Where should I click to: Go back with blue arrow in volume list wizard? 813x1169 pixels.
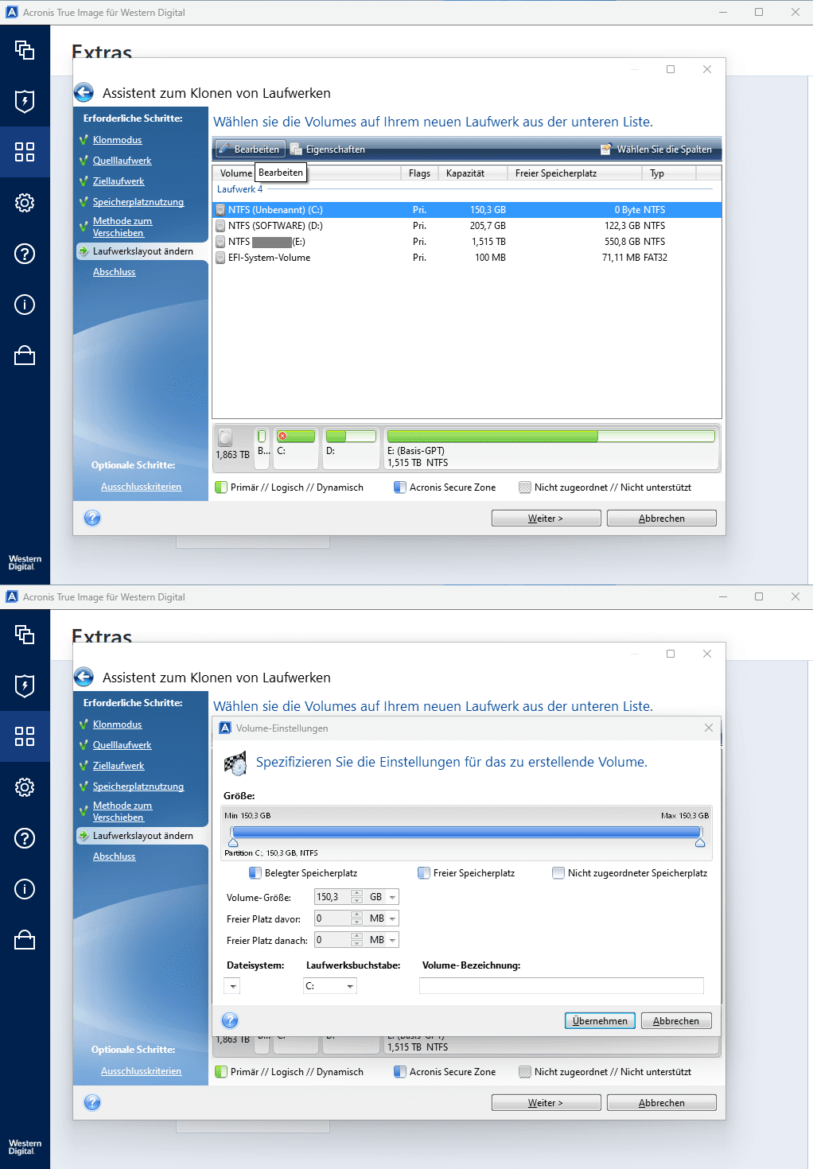84,93
